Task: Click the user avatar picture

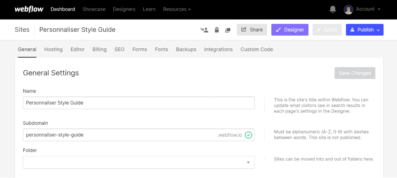Action: [x=348, y=10]
